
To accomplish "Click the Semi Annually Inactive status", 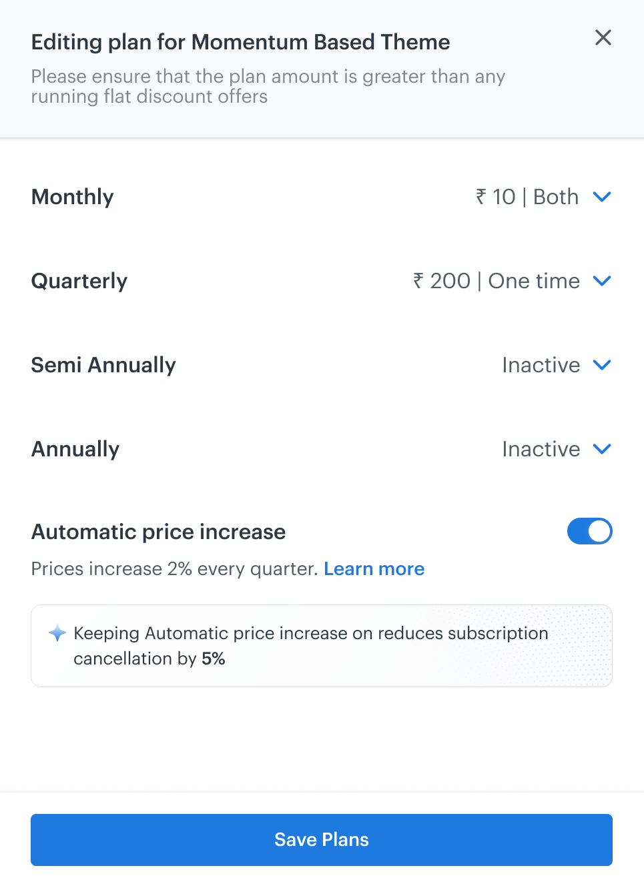I will (541, 365).
